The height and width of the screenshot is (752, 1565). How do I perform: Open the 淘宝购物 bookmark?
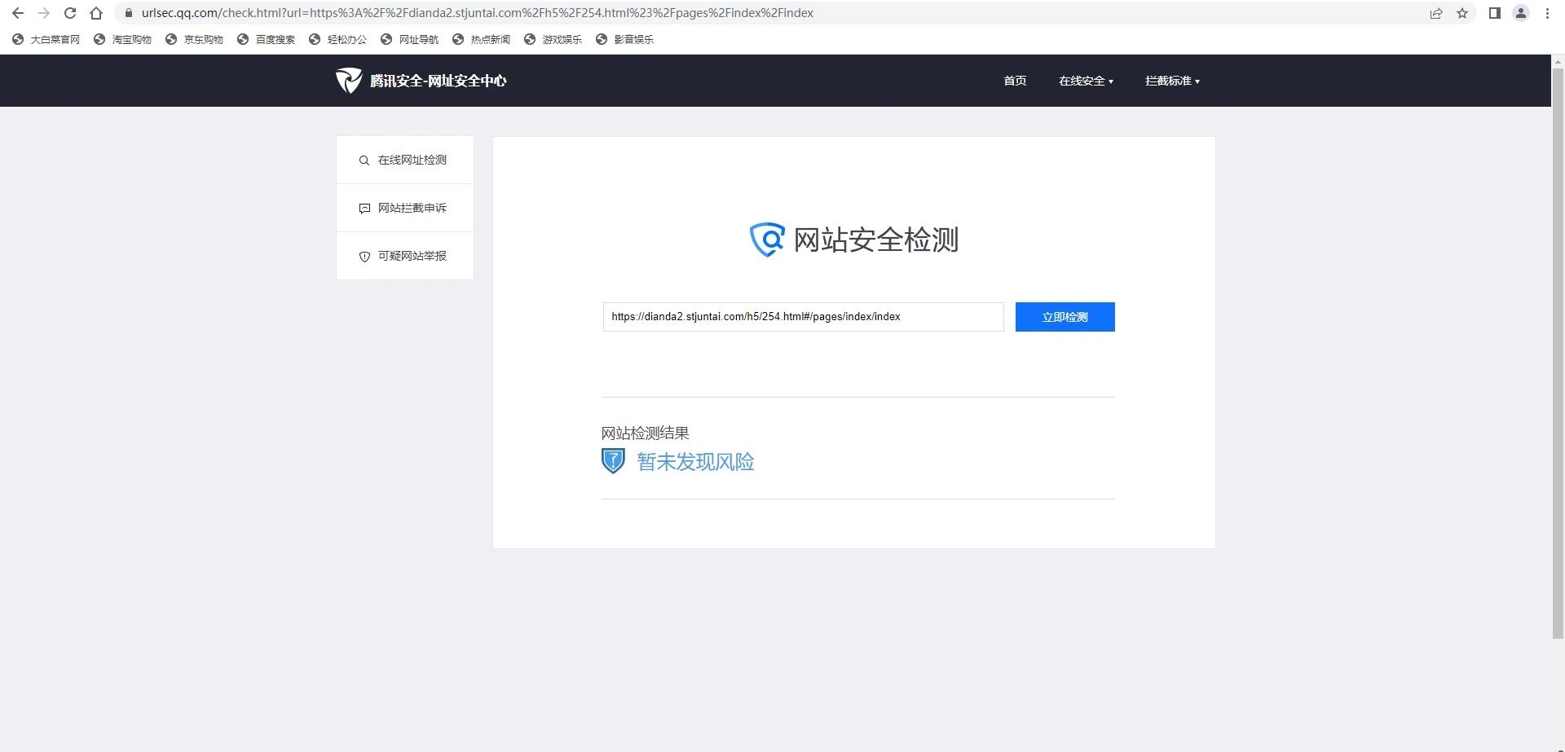point(122,39)
